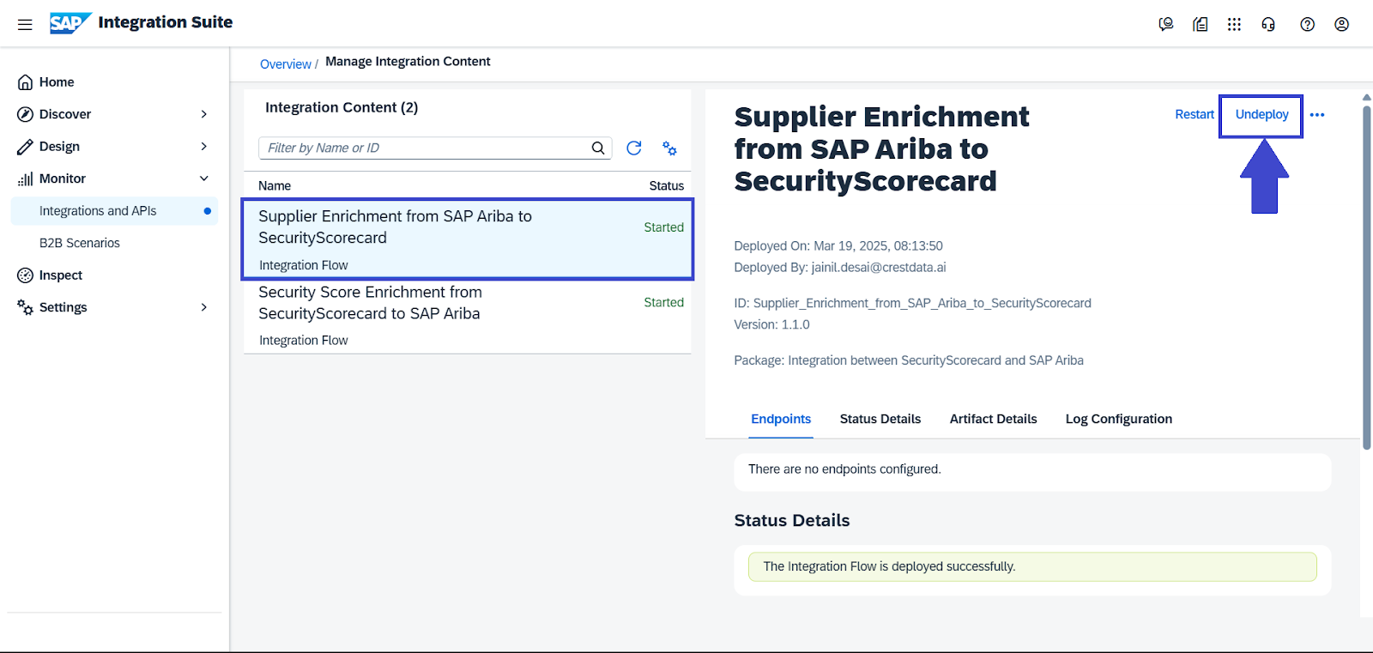
Task: Click the Monitor chart icon
Action: click(26, 178)
